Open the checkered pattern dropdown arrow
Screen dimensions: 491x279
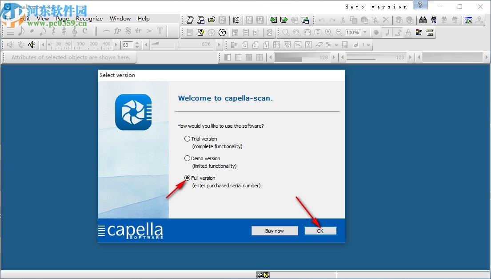(x=336, y=45)
